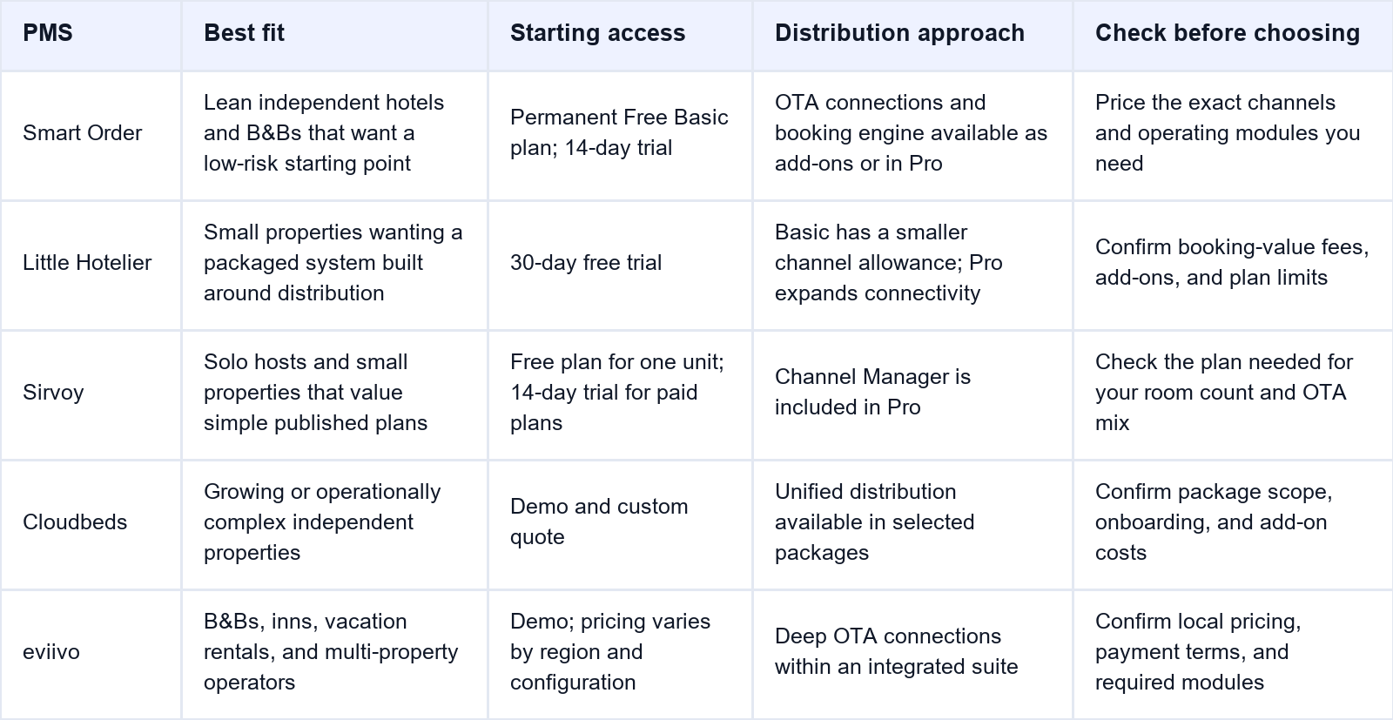This screenshot has width=1393, height=720.
Task: Select the Distribution approach header
Action: tap(912, 36)
